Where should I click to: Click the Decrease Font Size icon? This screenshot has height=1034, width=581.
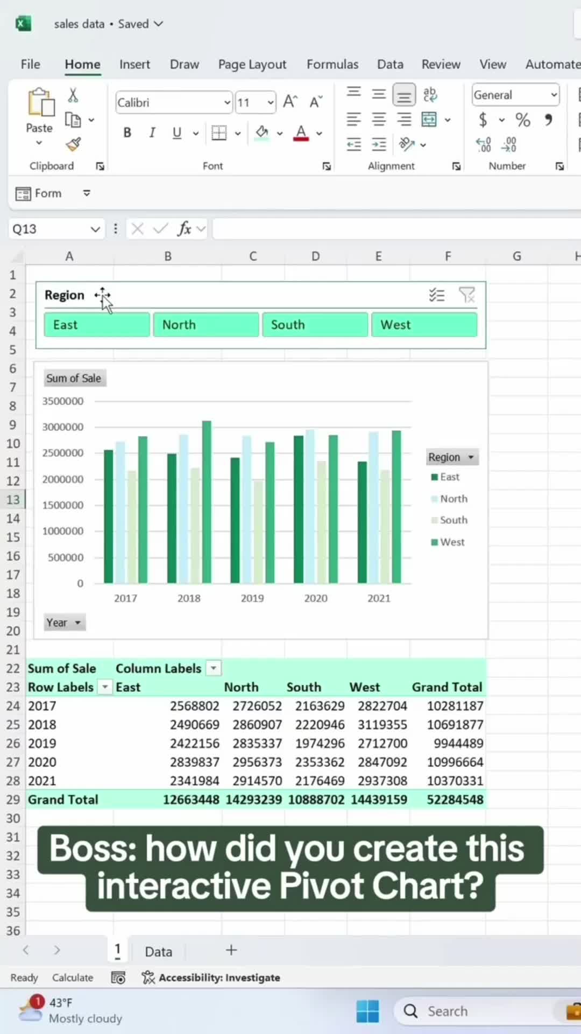(x=316, y=102)
